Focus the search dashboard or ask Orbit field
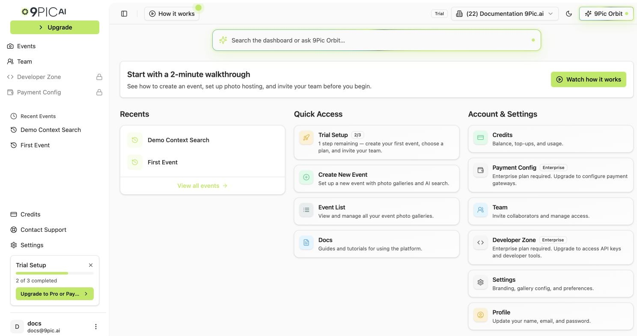The height and width of the screenshot is (336, 637). (x=377, y=40)
